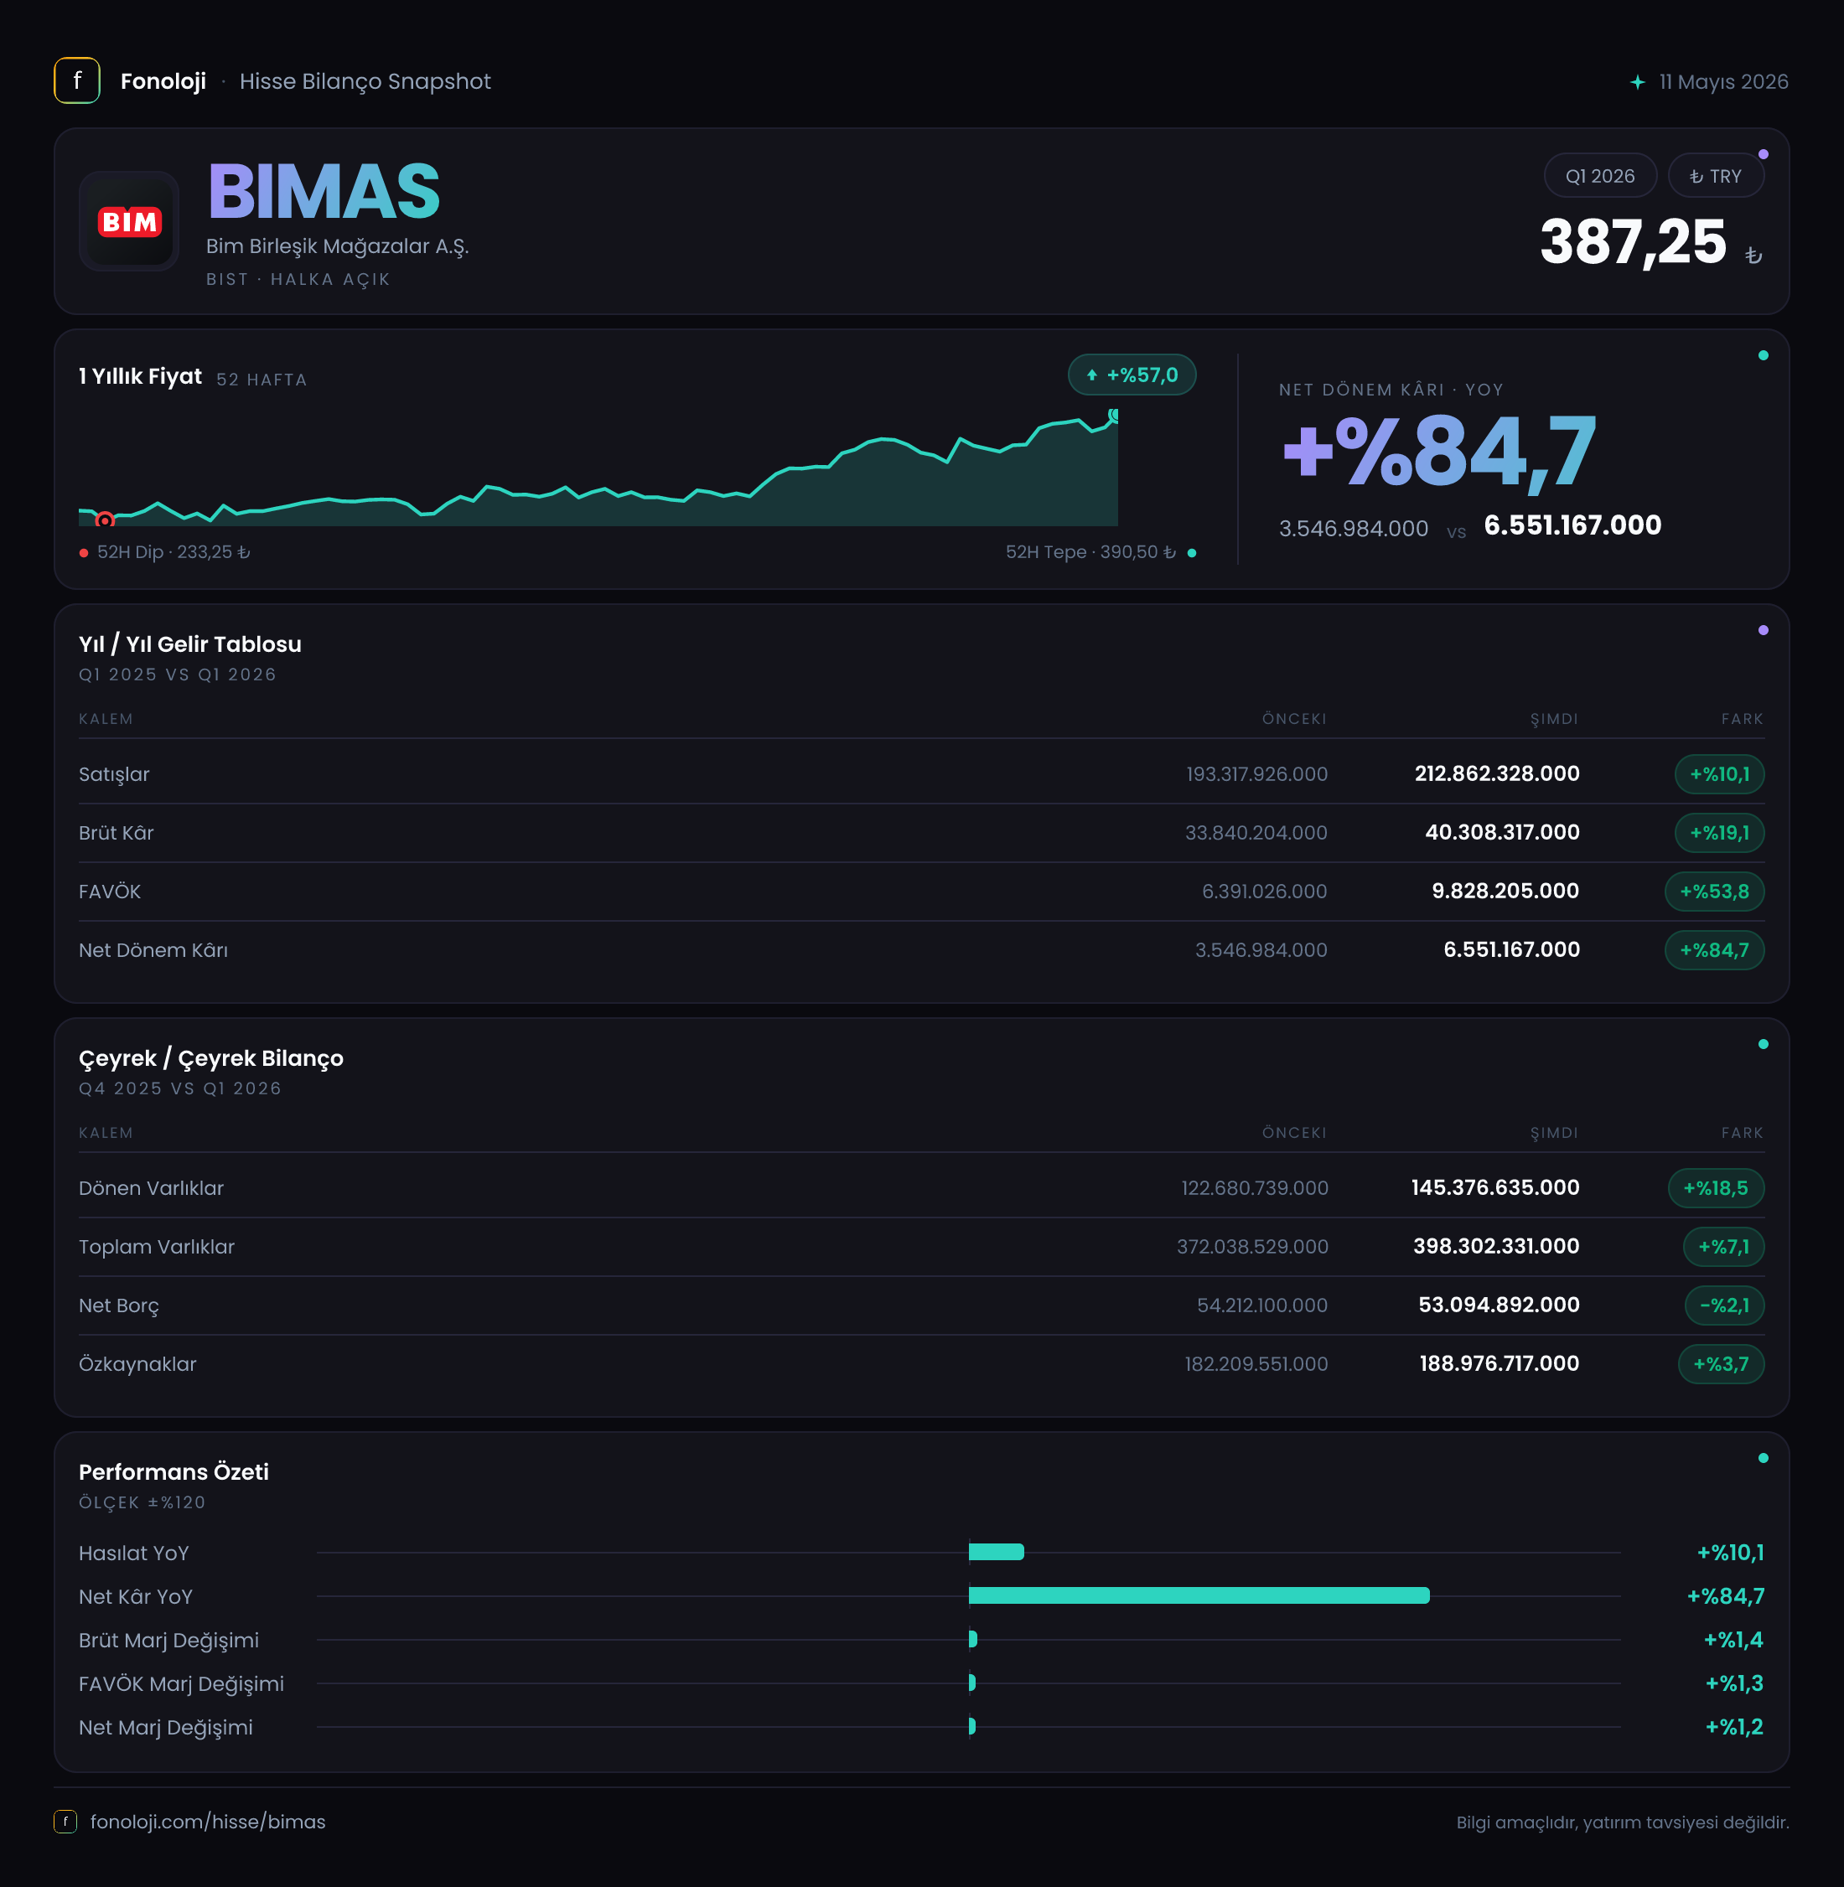Select the TRY currency pill
The height and width of the screenshot is (1887, 1844).
pyautogui.click(x=1715, y=176)
